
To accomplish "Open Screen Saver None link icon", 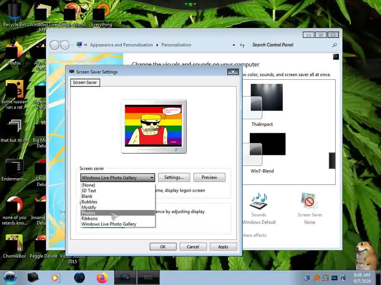I will coord(310,209).
